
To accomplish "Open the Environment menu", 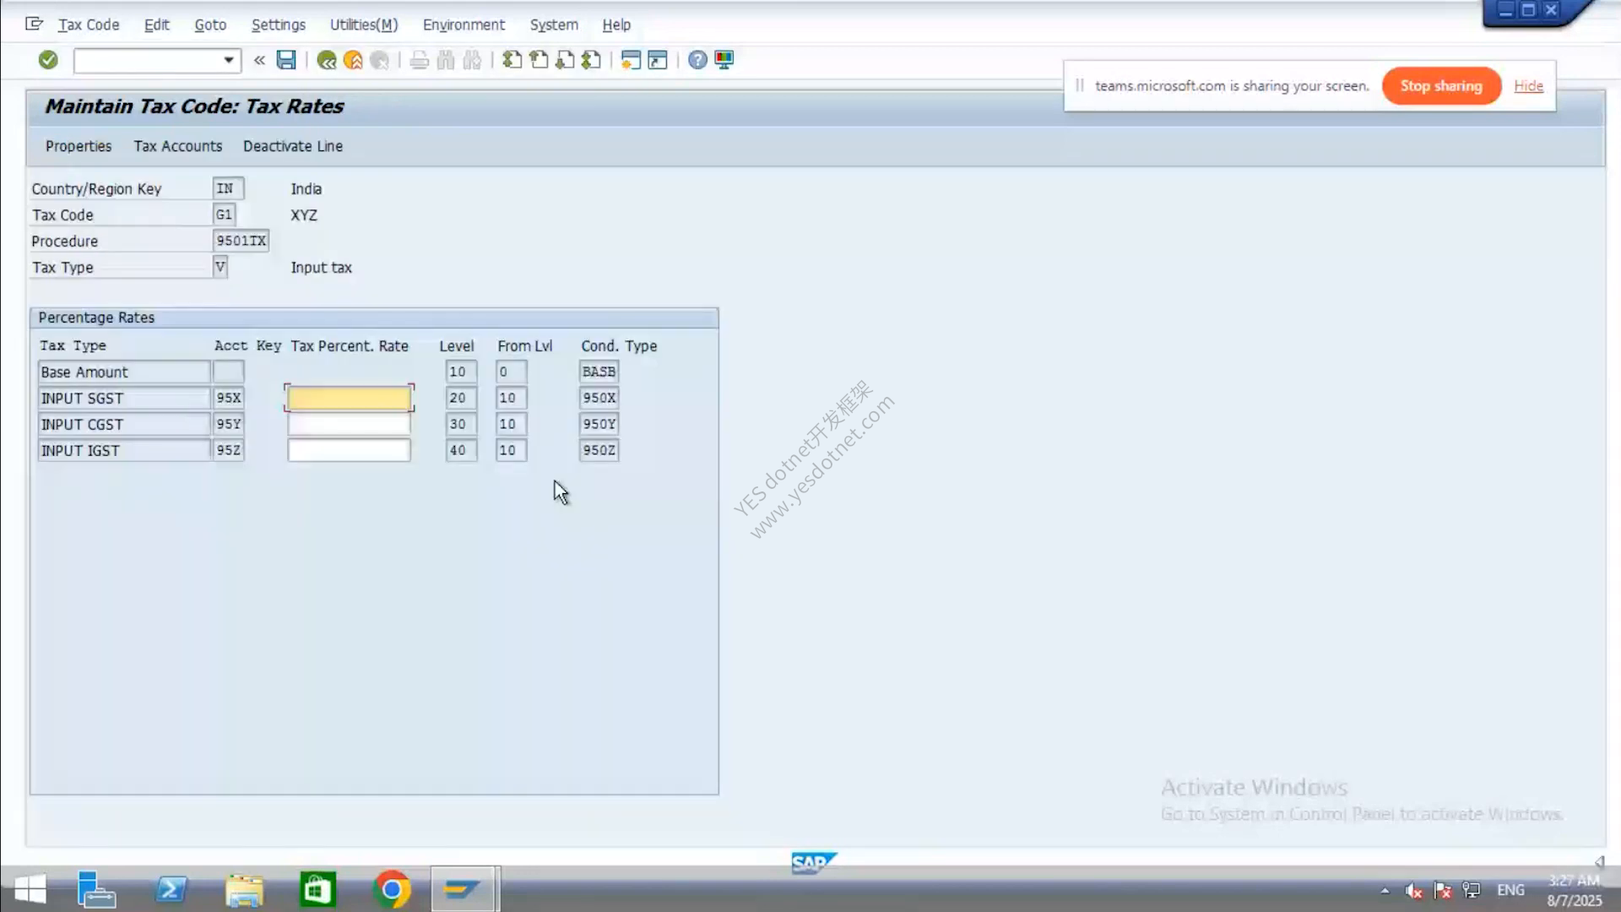I will (x=464, y=25).
